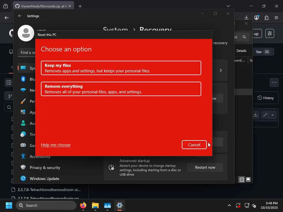This screenshot has width=283, height=212.
Task: Open the GitHub more options ellipsis button
Action: tap(274, 83)
